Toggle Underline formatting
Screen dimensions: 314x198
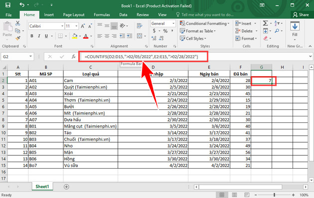[46, 36]
